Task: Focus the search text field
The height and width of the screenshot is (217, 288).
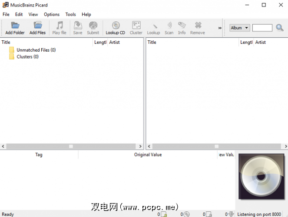Action: tap(262, 28)
